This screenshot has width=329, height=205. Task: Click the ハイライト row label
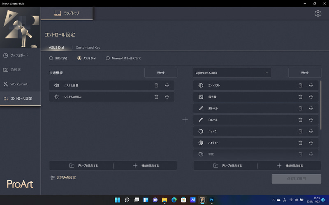(213, 143)
